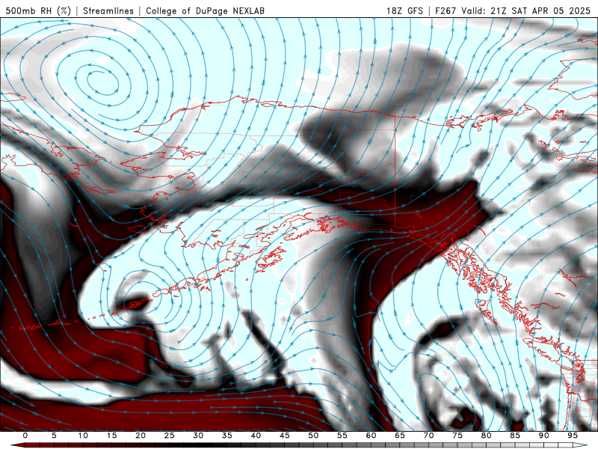
Task: Click the "25" humidity scale label
Action: 170,436
